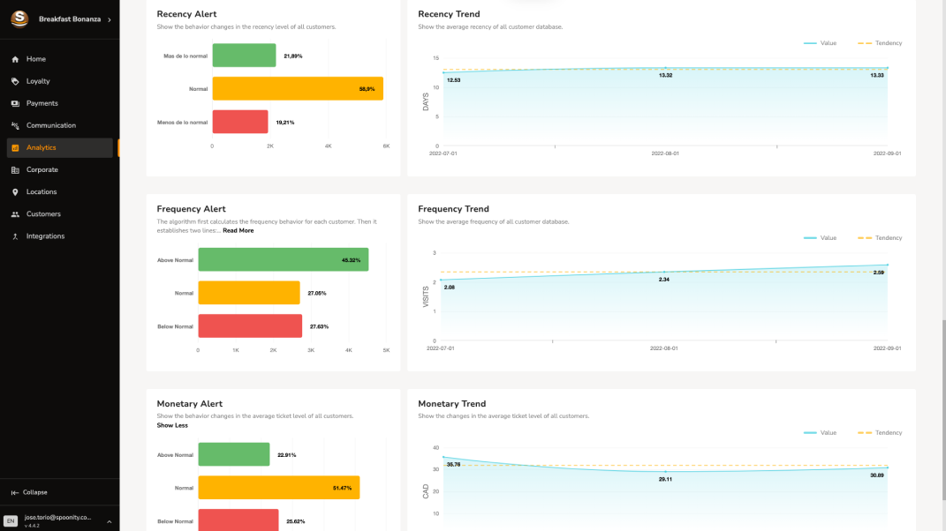Click the 2.59 value in Frequency Trend
The height and width of the screenshot is (531, 946).
coord(878,273)
